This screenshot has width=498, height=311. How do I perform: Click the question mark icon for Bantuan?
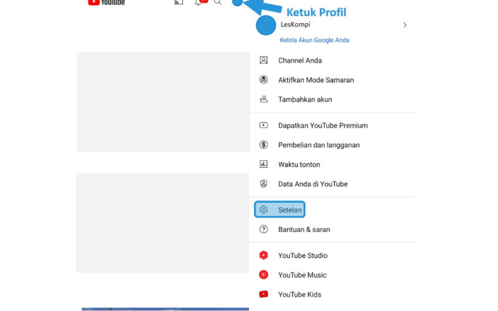click(x=263, y=229)
